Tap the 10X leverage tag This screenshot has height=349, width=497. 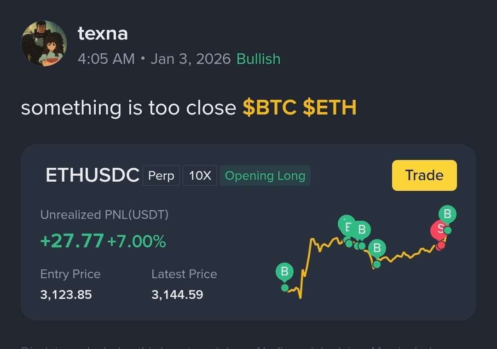200,176
